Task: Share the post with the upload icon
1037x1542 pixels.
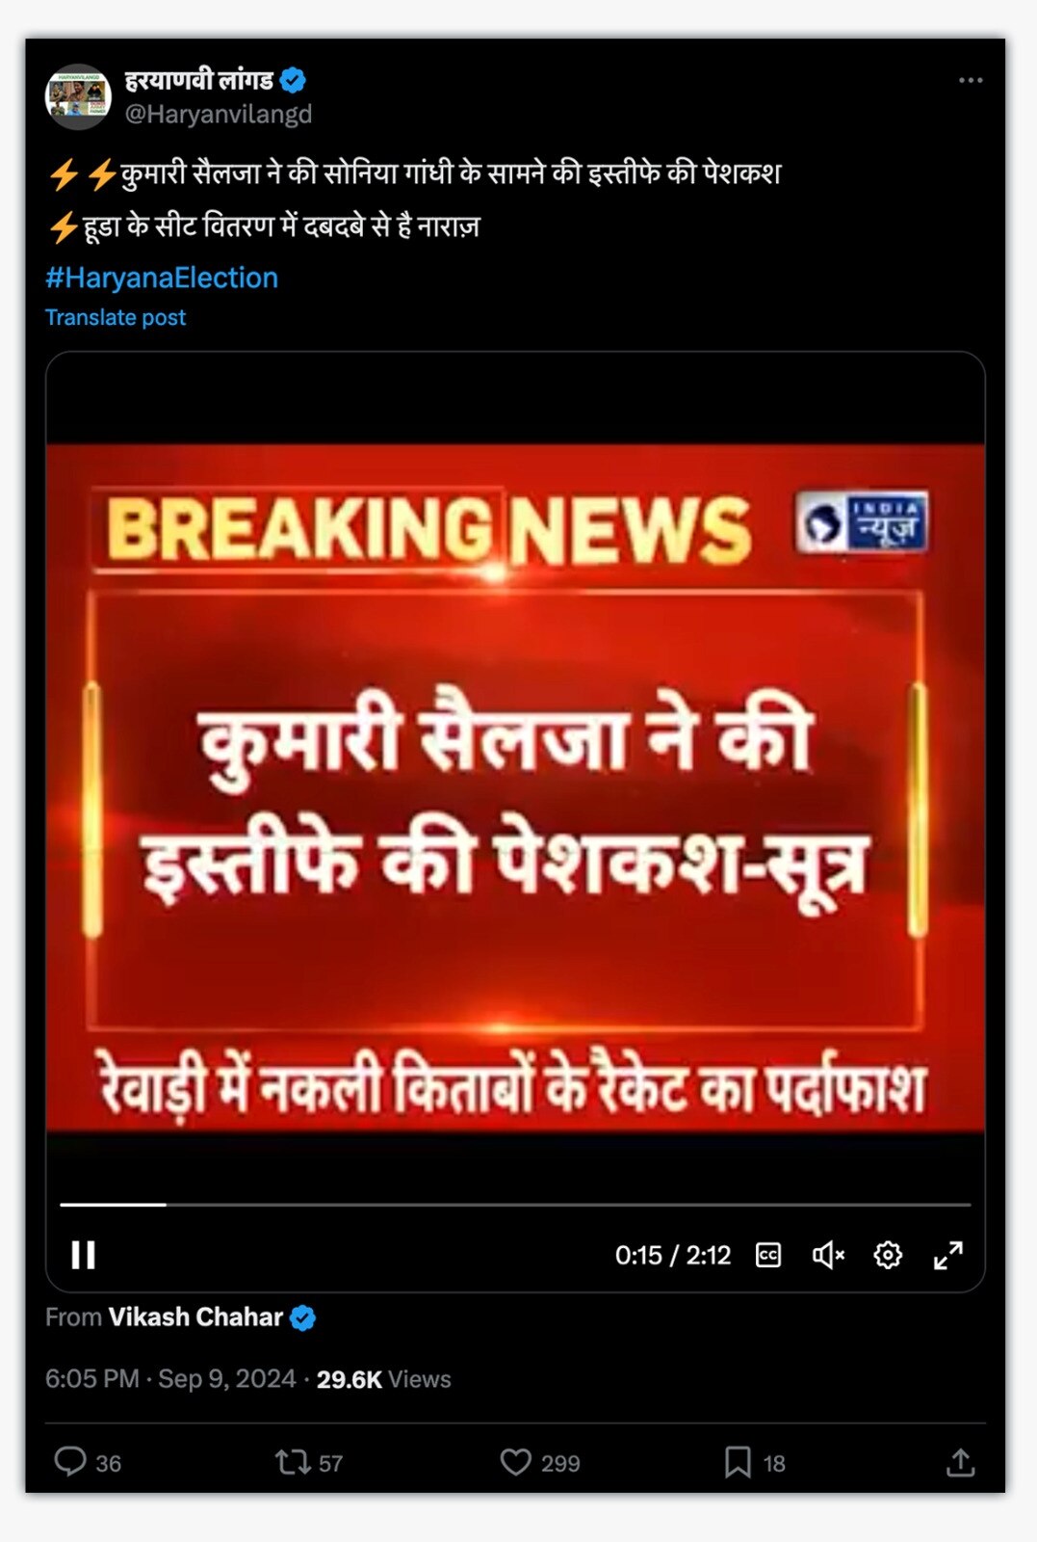Action: pyautogui.click(x=960, y=1462)
